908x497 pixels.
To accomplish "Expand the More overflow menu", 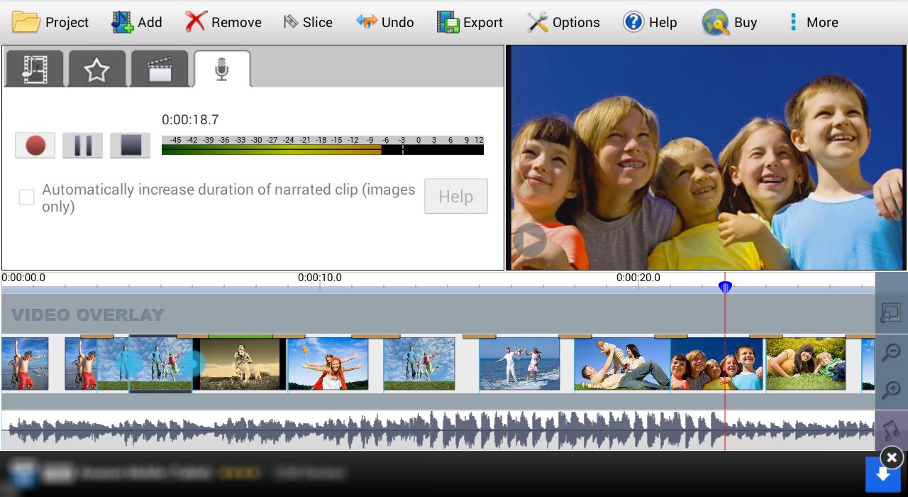I will (x=812, y=22).
